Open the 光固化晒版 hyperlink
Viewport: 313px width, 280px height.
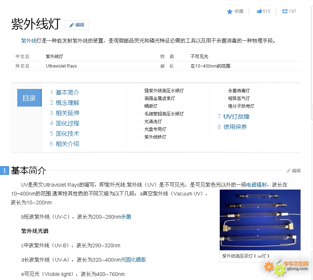(133, 260)
